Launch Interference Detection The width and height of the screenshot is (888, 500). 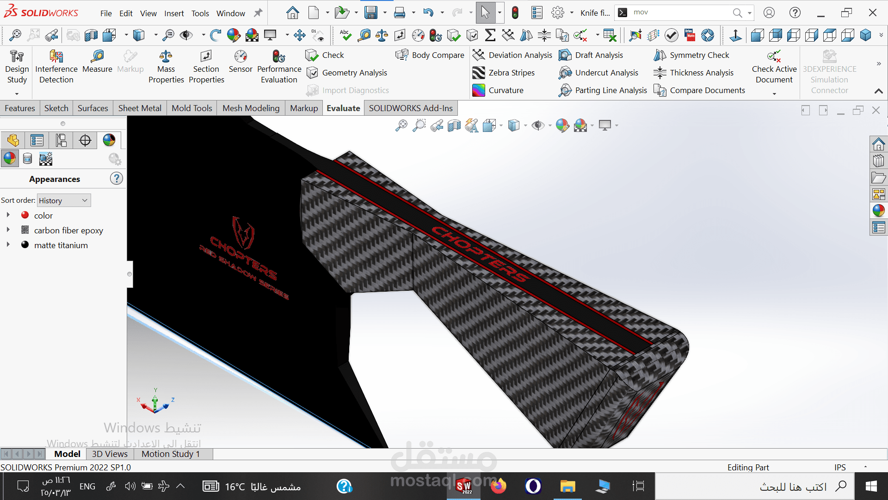pyautogui.click(x=56, y=67)
